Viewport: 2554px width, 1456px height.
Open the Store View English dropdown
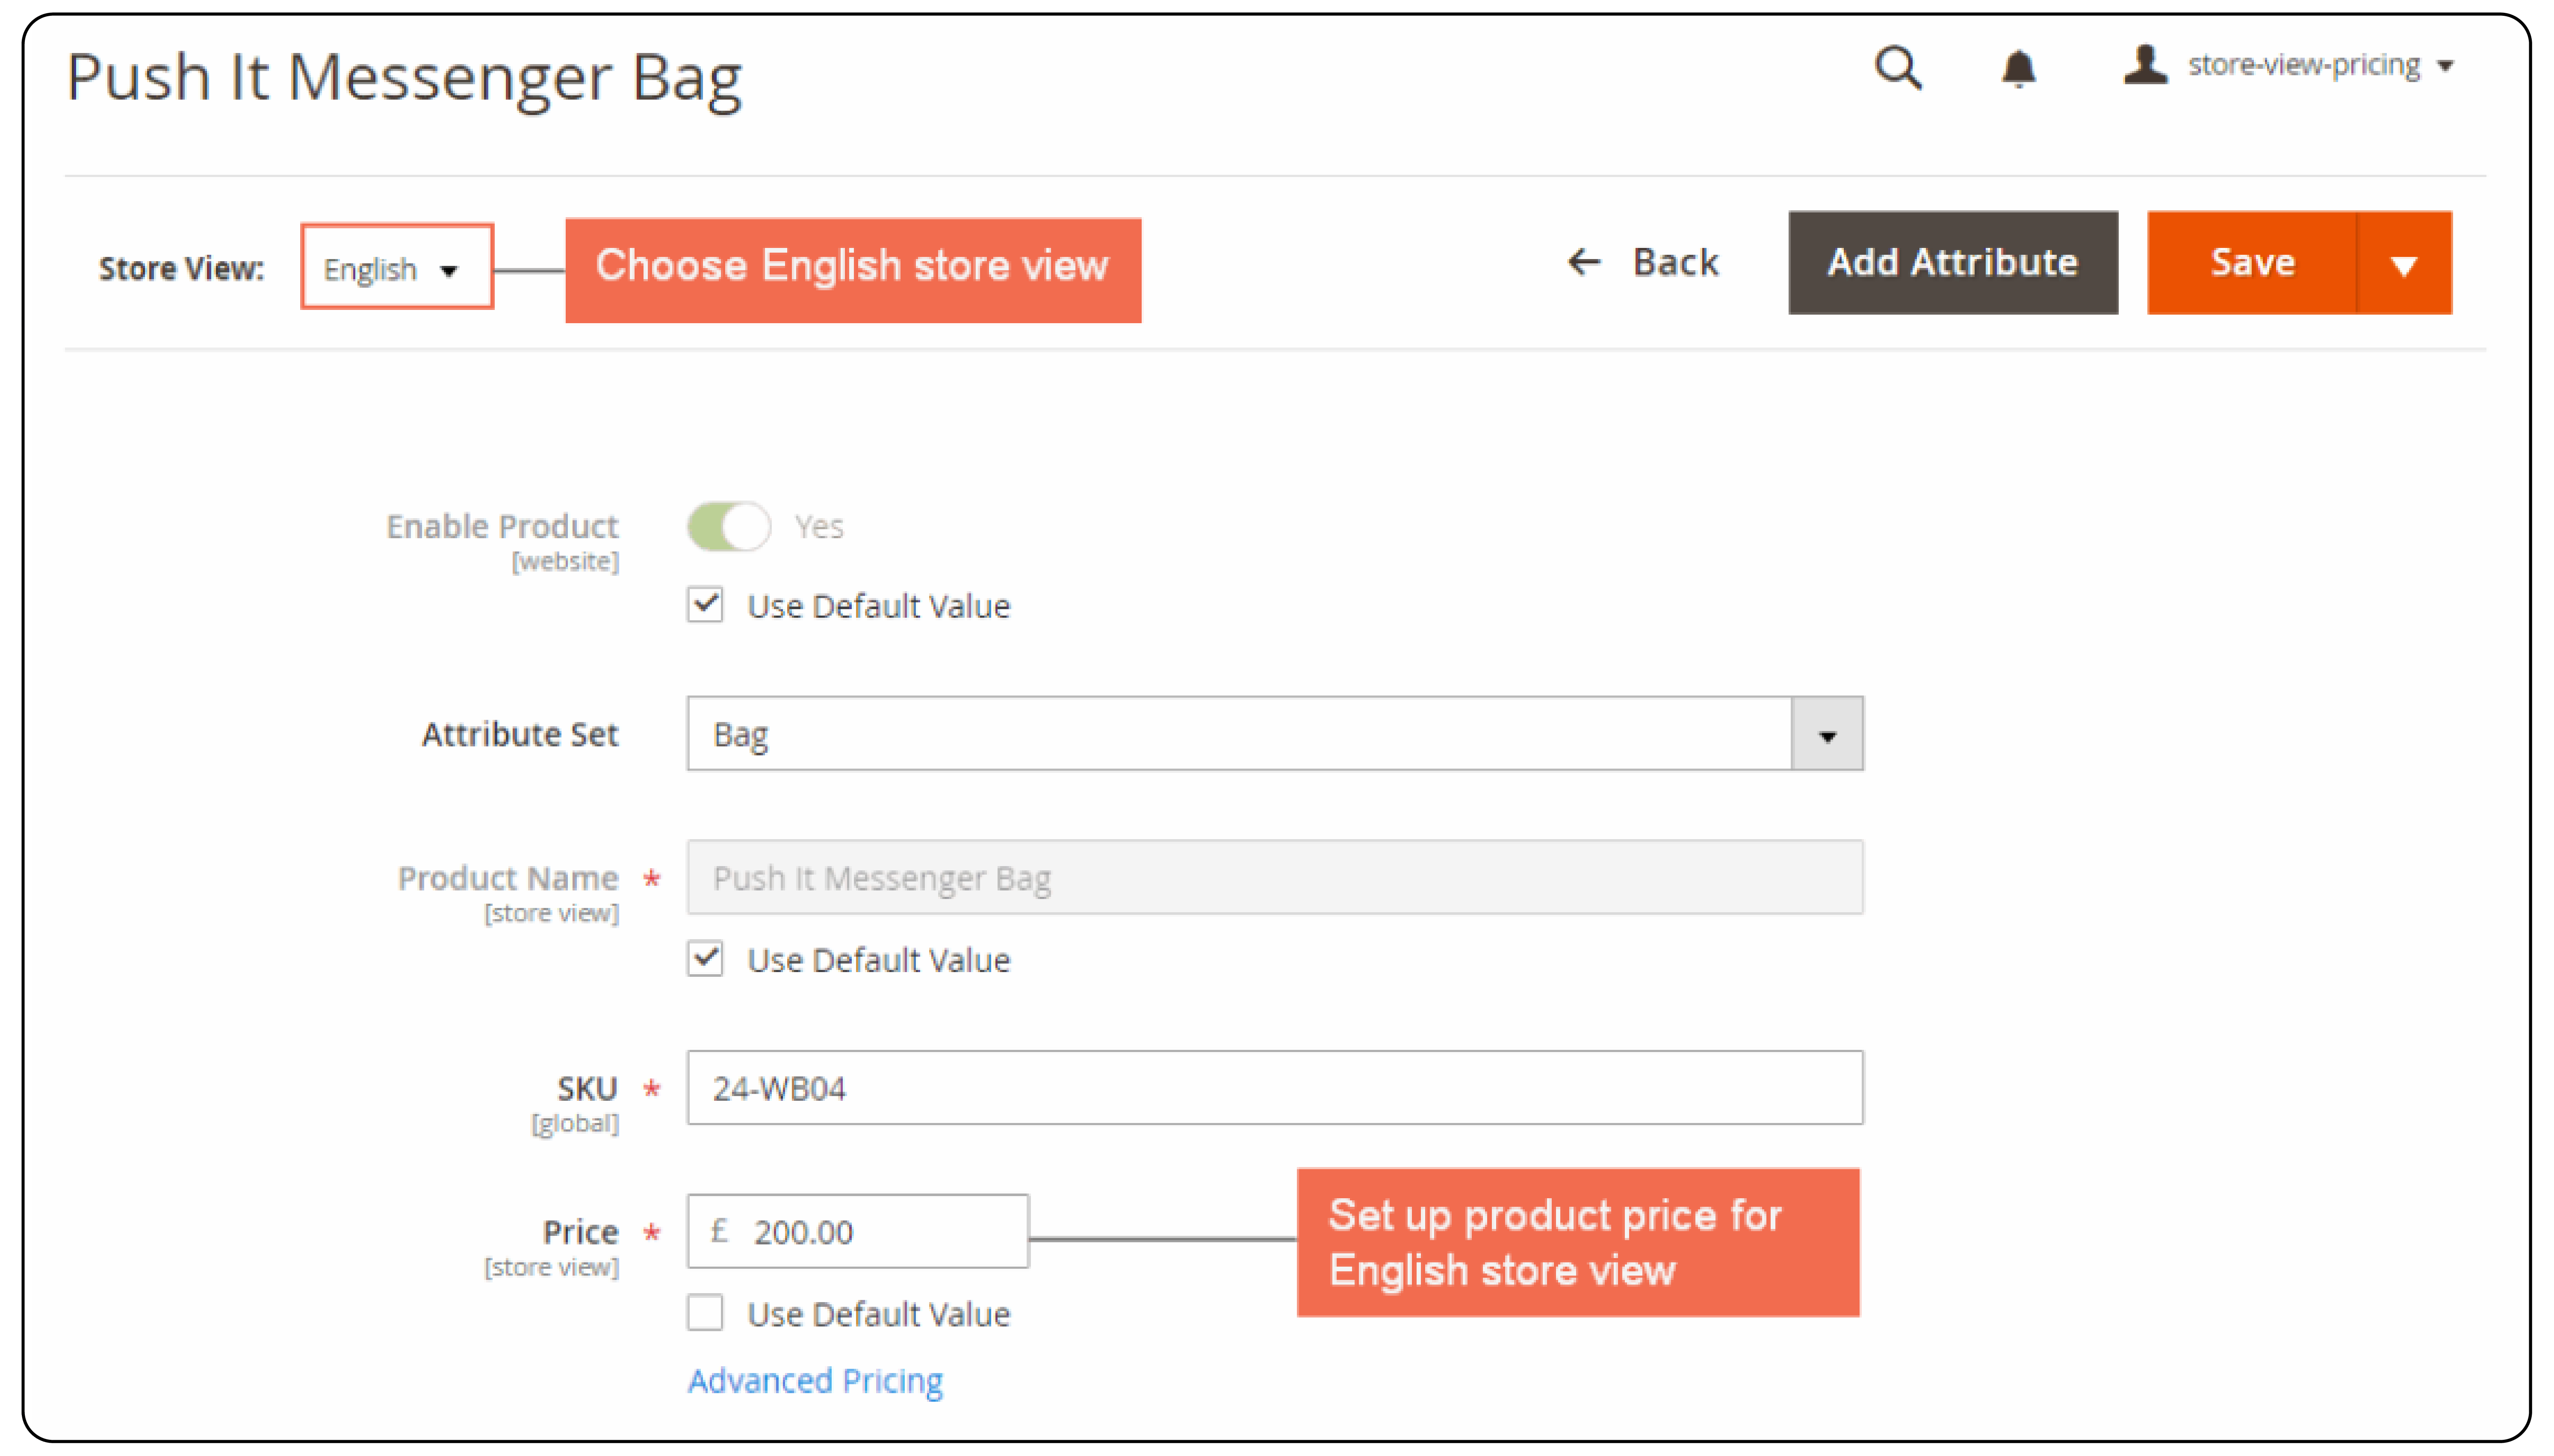click(x=397, y=267)
